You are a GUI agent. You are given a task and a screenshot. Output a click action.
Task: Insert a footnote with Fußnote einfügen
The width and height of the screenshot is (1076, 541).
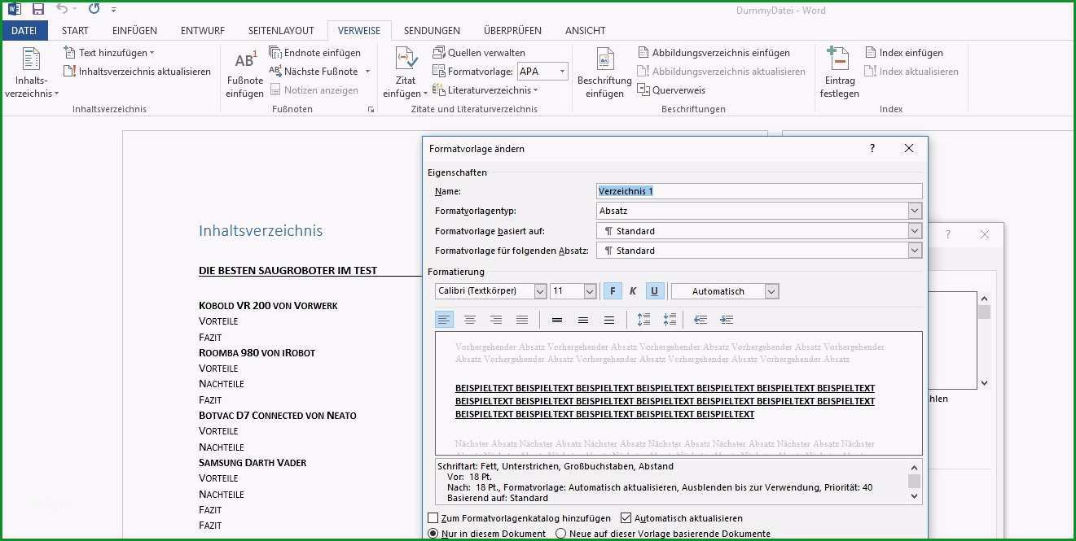pos(244,73)
